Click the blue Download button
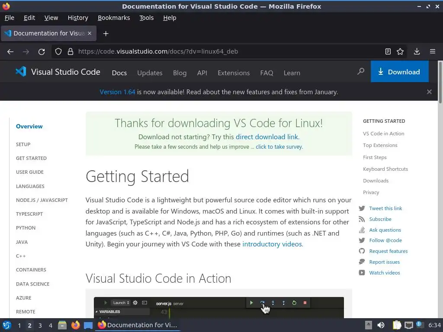This screenshot has height=332, width=443. point(399,72)
